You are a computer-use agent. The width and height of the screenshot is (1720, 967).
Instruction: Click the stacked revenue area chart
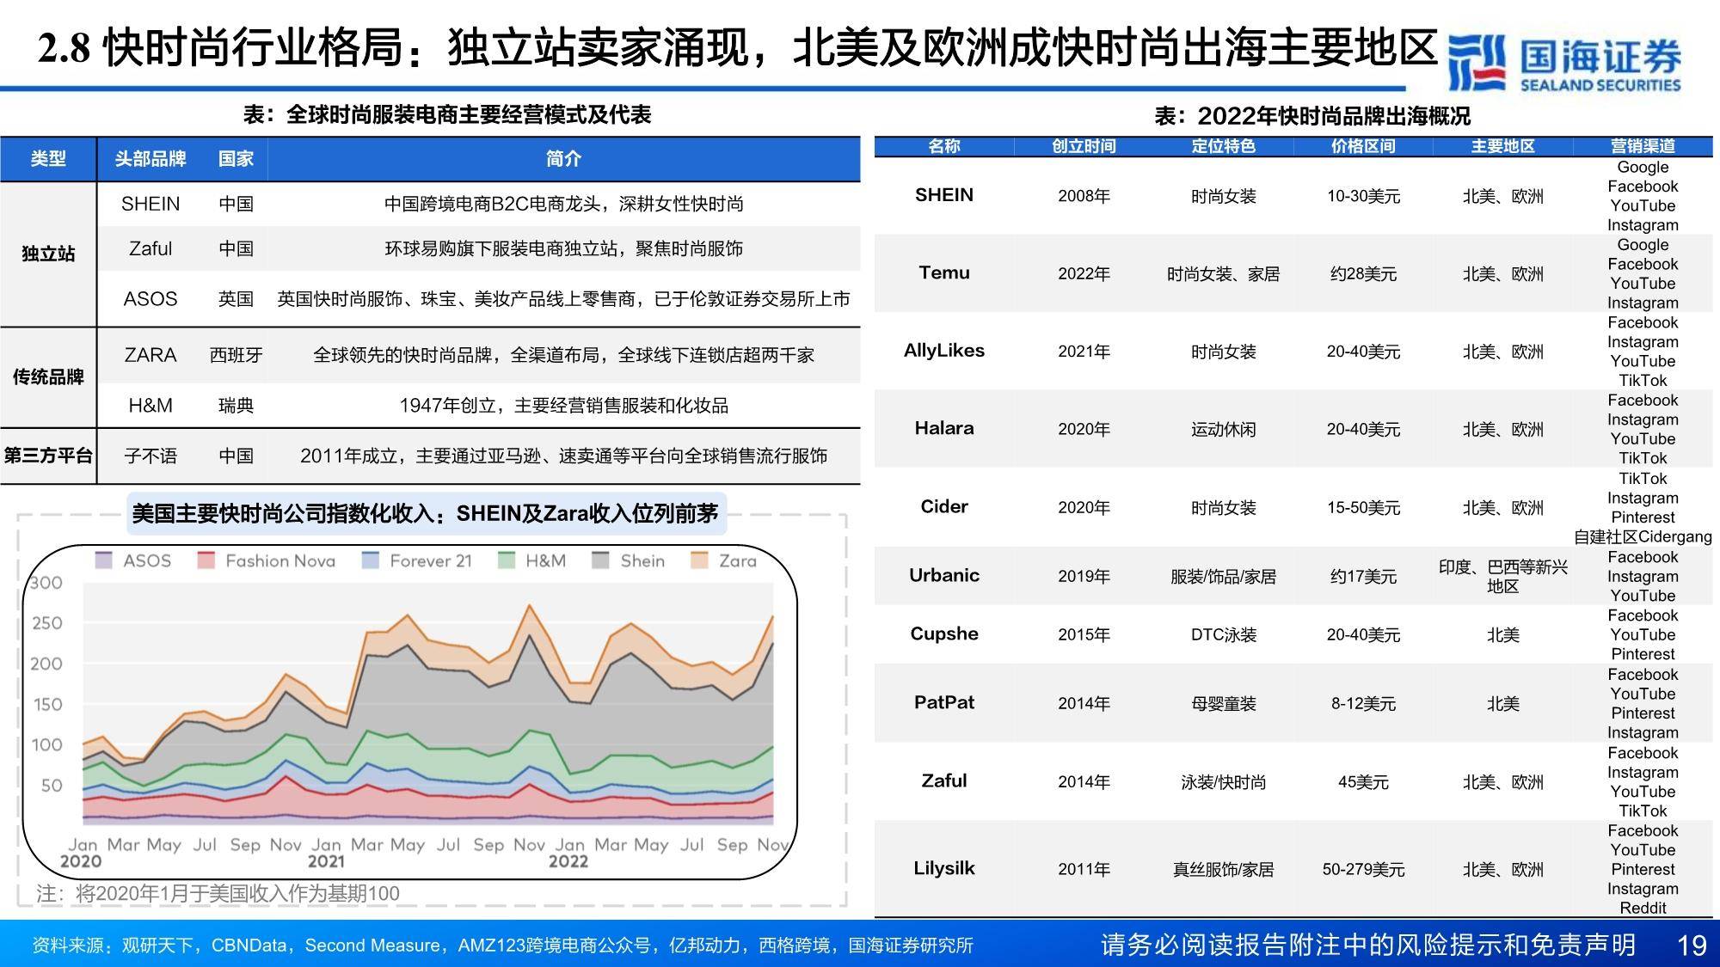[x=428, y=705]
